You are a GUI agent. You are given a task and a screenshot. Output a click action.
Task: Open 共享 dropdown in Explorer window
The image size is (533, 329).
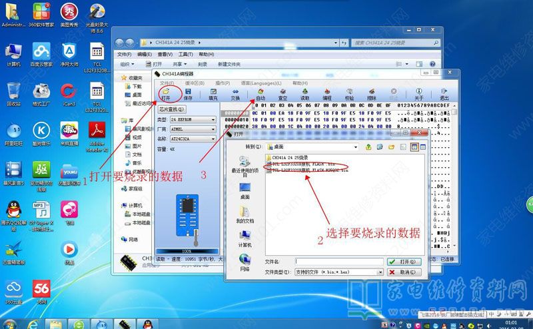click(x=180, y=64)
